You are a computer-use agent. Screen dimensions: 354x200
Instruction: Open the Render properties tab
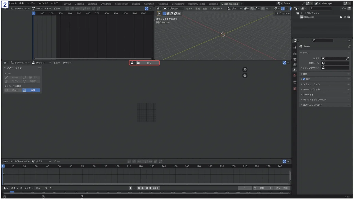295,54
